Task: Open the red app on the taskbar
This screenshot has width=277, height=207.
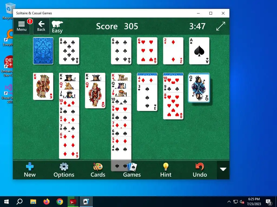Action: pyautogui.click(x=73, y=202)
